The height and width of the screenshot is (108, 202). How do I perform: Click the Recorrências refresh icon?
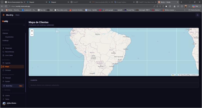[3, 52]
